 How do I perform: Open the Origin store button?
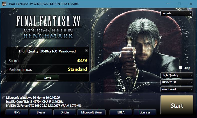click(65, 112)
